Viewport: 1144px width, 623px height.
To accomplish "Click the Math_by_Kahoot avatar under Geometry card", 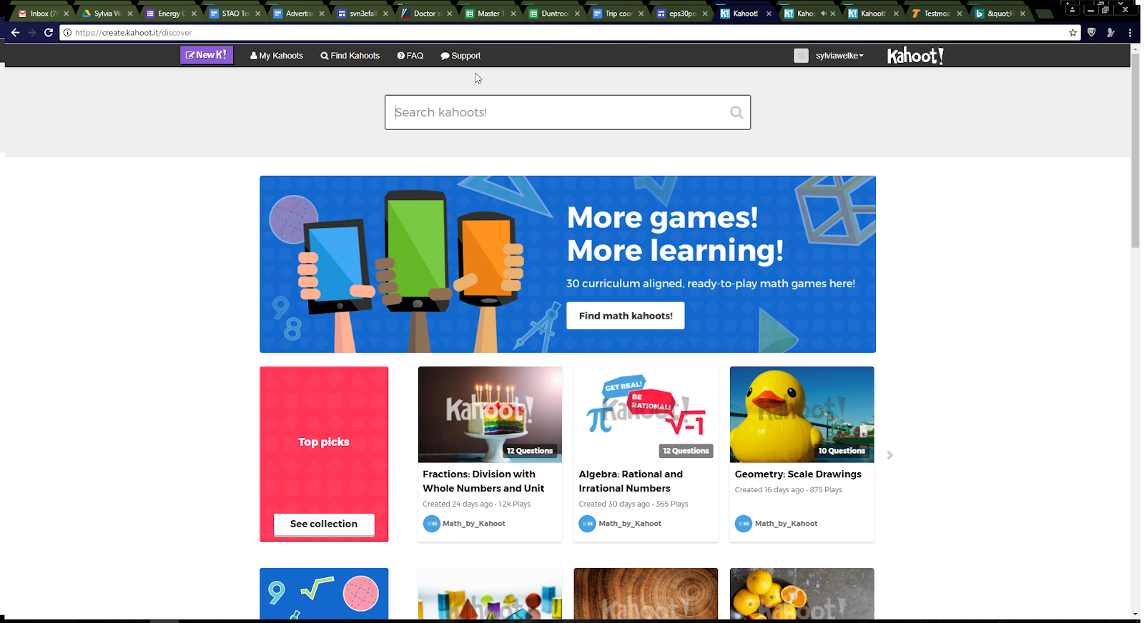I will (744, 524).
